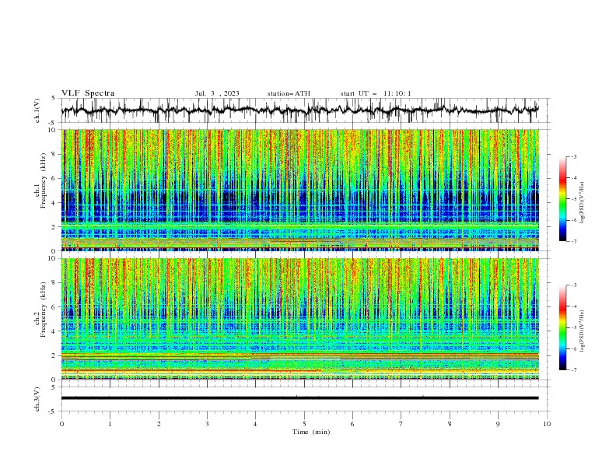Click the ch.1 "Frequency (kHz)" axis label
The image size is (616, 476).
[44, 180]
